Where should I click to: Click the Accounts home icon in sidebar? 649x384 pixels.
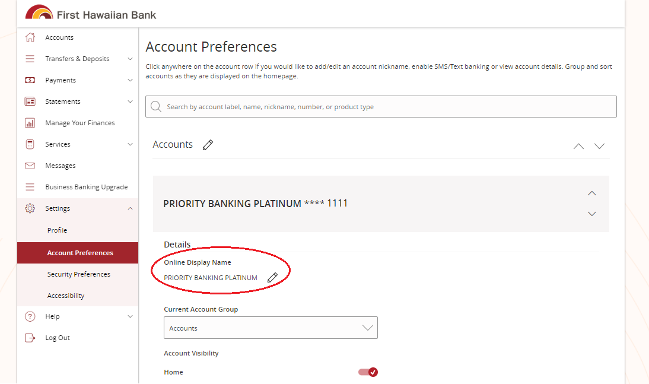[x=30, y=37]
